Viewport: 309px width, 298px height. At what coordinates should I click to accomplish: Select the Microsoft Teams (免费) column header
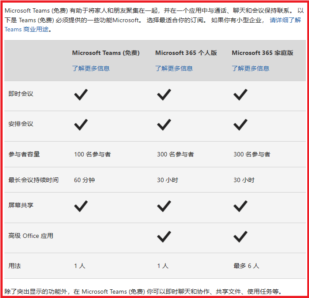(x=106, y=53)
